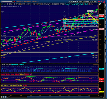
Task: Click the share chart icon beside the wrench
Action: pyautogui.click(x=70, y=2)
